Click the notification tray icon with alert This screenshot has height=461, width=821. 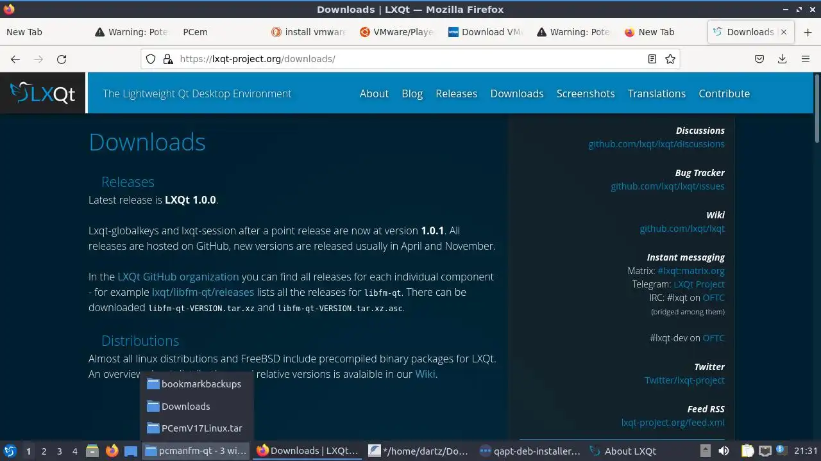point(781,451)
